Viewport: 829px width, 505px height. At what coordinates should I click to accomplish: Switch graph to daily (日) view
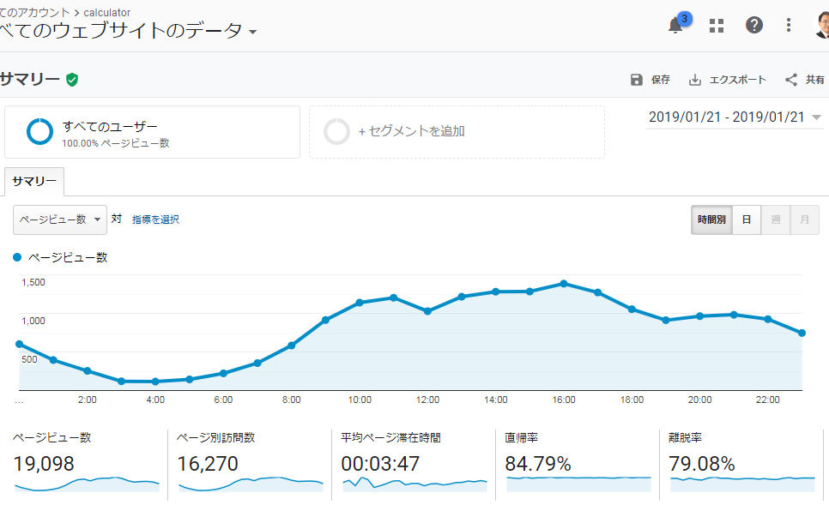point(747,219)
